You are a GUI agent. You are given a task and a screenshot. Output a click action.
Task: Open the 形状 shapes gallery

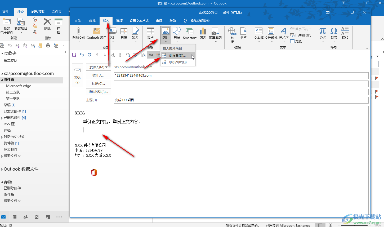tap(177, 34)
